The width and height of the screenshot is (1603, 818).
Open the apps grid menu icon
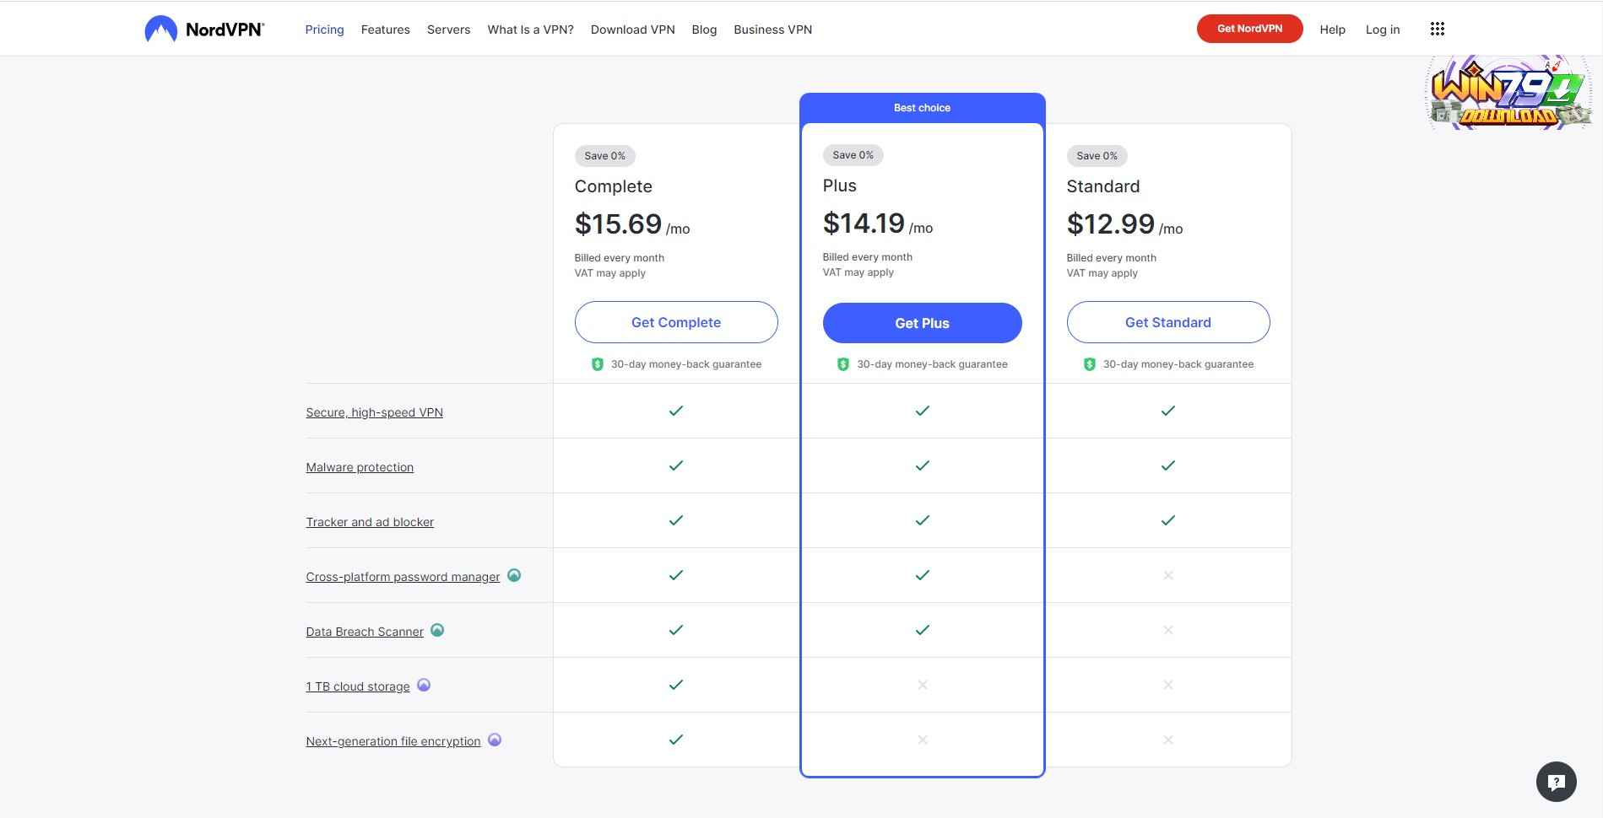coord(1438,30)
